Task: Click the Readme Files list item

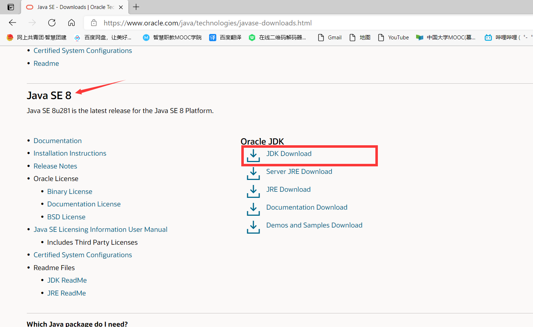Action: tap(54, 268)
